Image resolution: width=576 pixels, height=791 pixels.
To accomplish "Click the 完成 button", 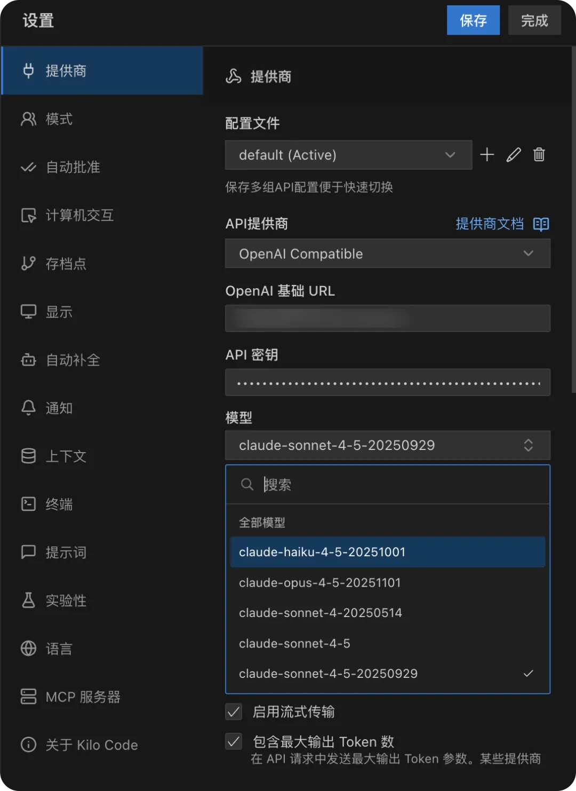I will click(534, 20).
